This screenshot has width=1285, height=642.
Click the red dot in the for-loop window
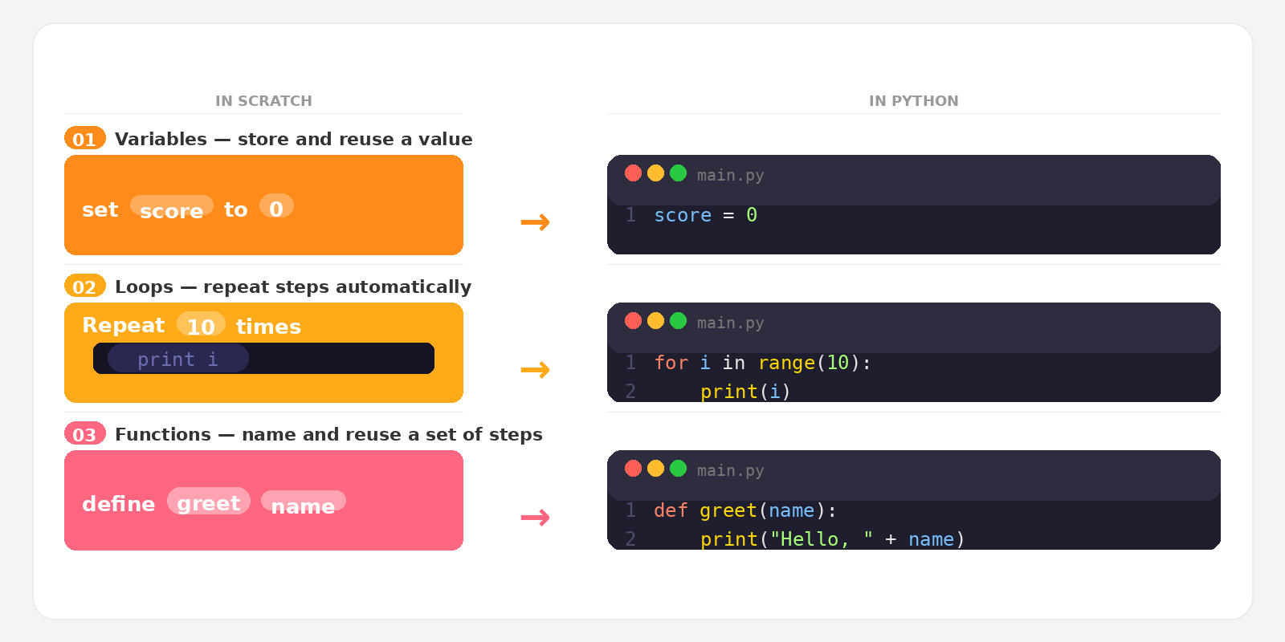pos(633,321)
